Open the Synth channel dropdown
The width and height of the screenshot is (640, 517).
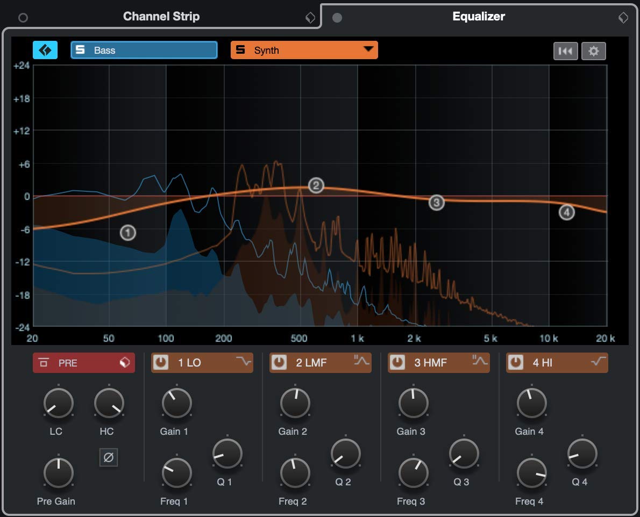369,50
